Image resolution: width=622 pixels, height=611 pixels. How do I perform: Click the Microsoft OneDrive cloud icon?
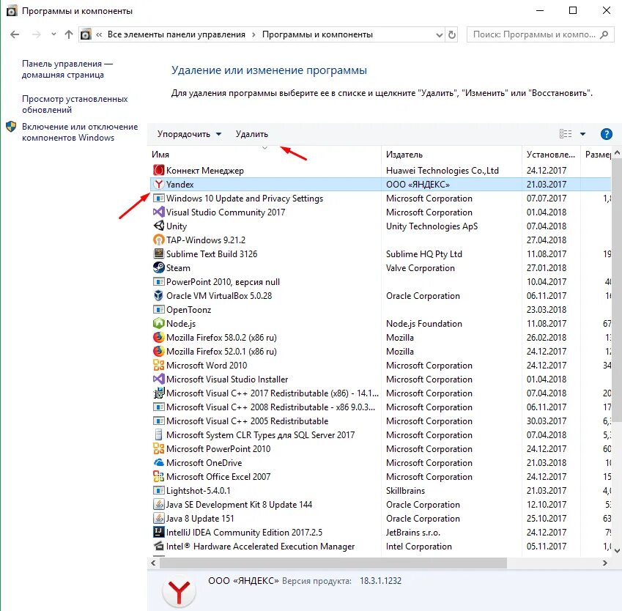pos(159,462)
